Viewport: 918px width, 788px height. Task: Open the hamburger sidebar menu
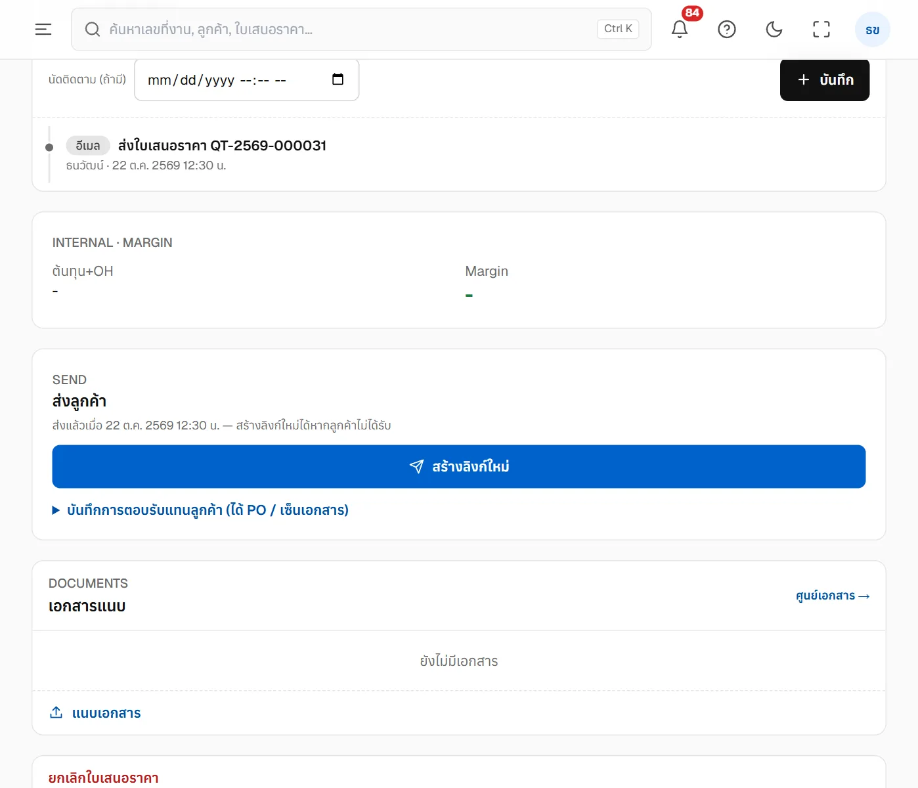[x=43, y=30]
